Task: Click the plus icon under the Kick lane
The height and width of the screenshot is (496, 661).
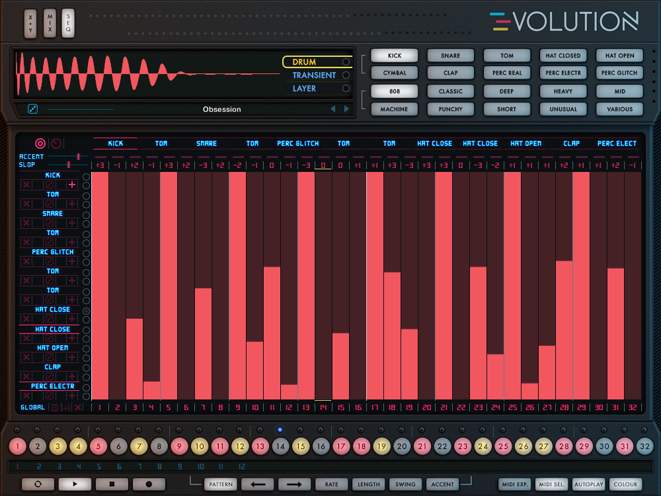Action: (x=72, y=185)
